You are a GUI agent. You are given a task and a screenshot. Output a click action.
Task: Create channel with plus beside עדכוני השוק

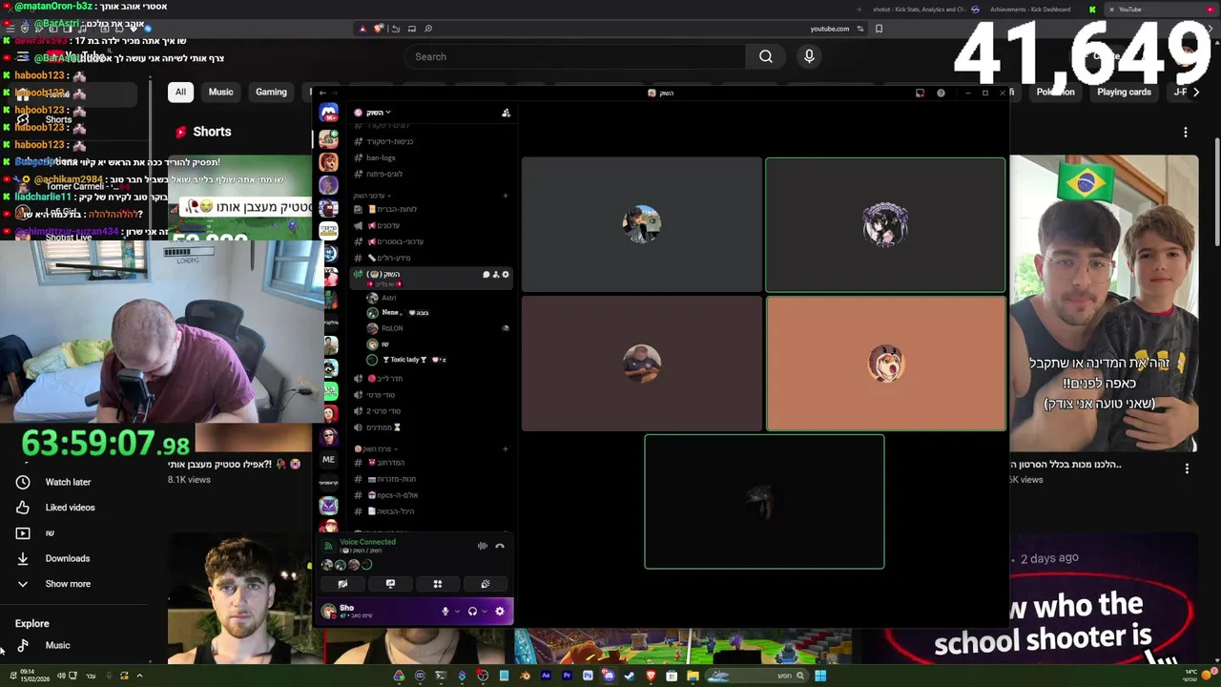point(506,196)
